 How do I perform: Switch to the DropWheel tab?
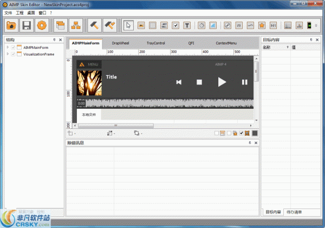(x=121, y=42)
